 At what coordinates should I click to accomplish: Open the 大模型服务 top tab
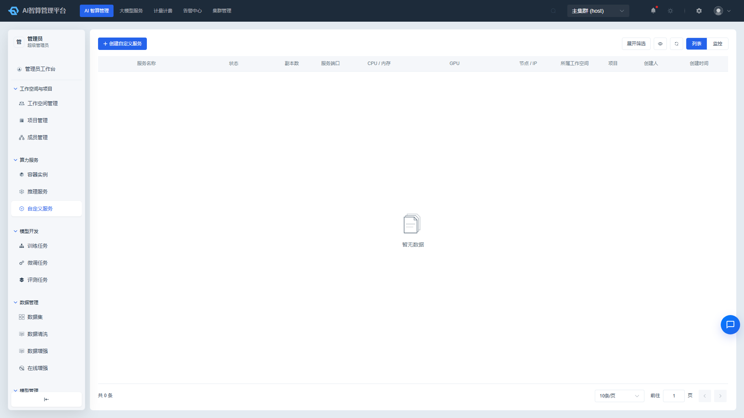click(131, 11)
